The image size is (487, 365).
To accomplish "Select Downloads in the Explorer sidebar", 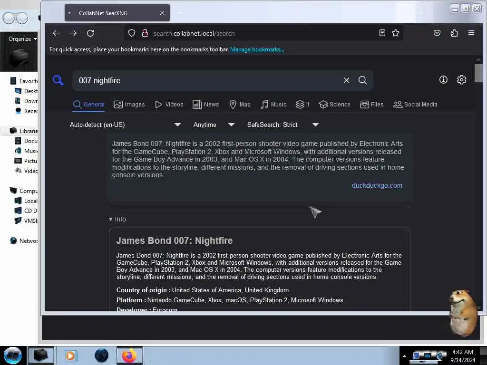I will (27, 101).
